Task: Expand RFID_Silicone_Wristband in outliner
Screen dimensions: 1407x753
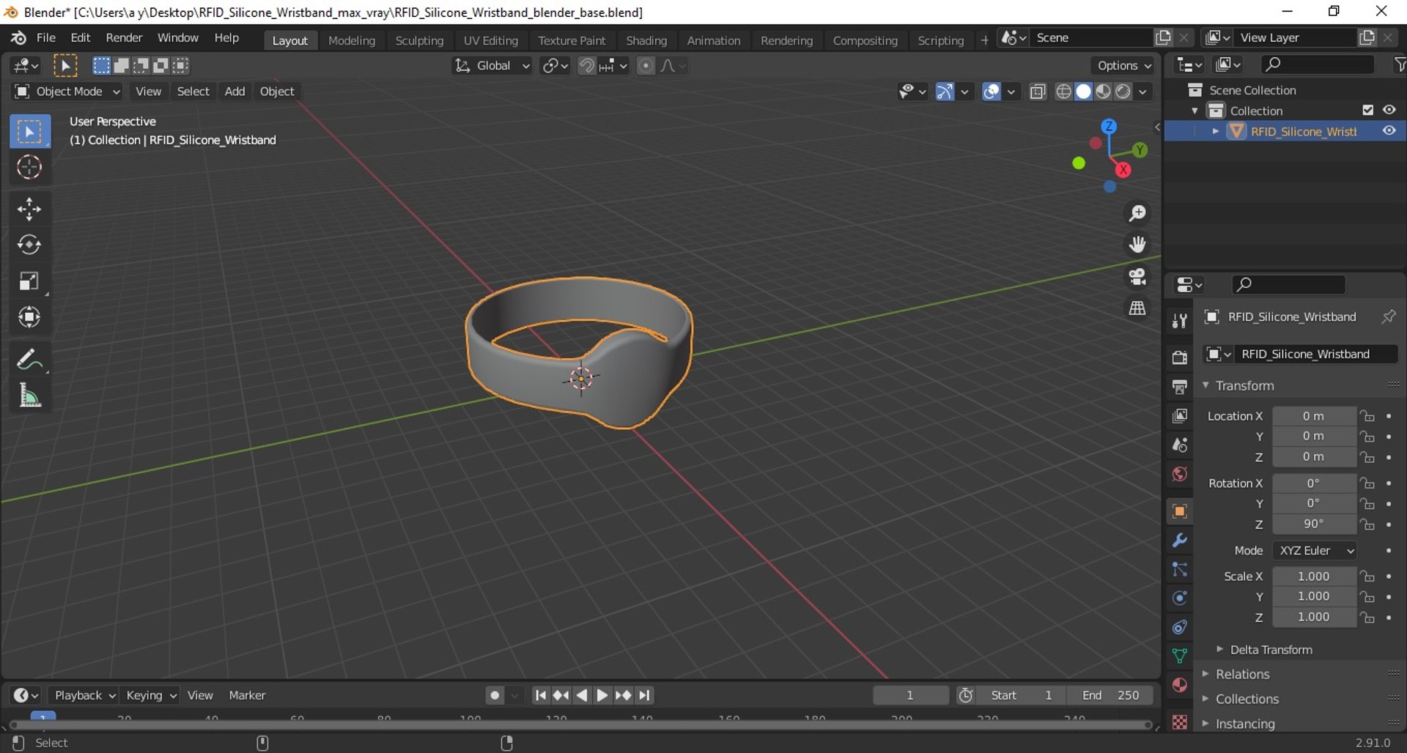Action: pos(1216,131)
